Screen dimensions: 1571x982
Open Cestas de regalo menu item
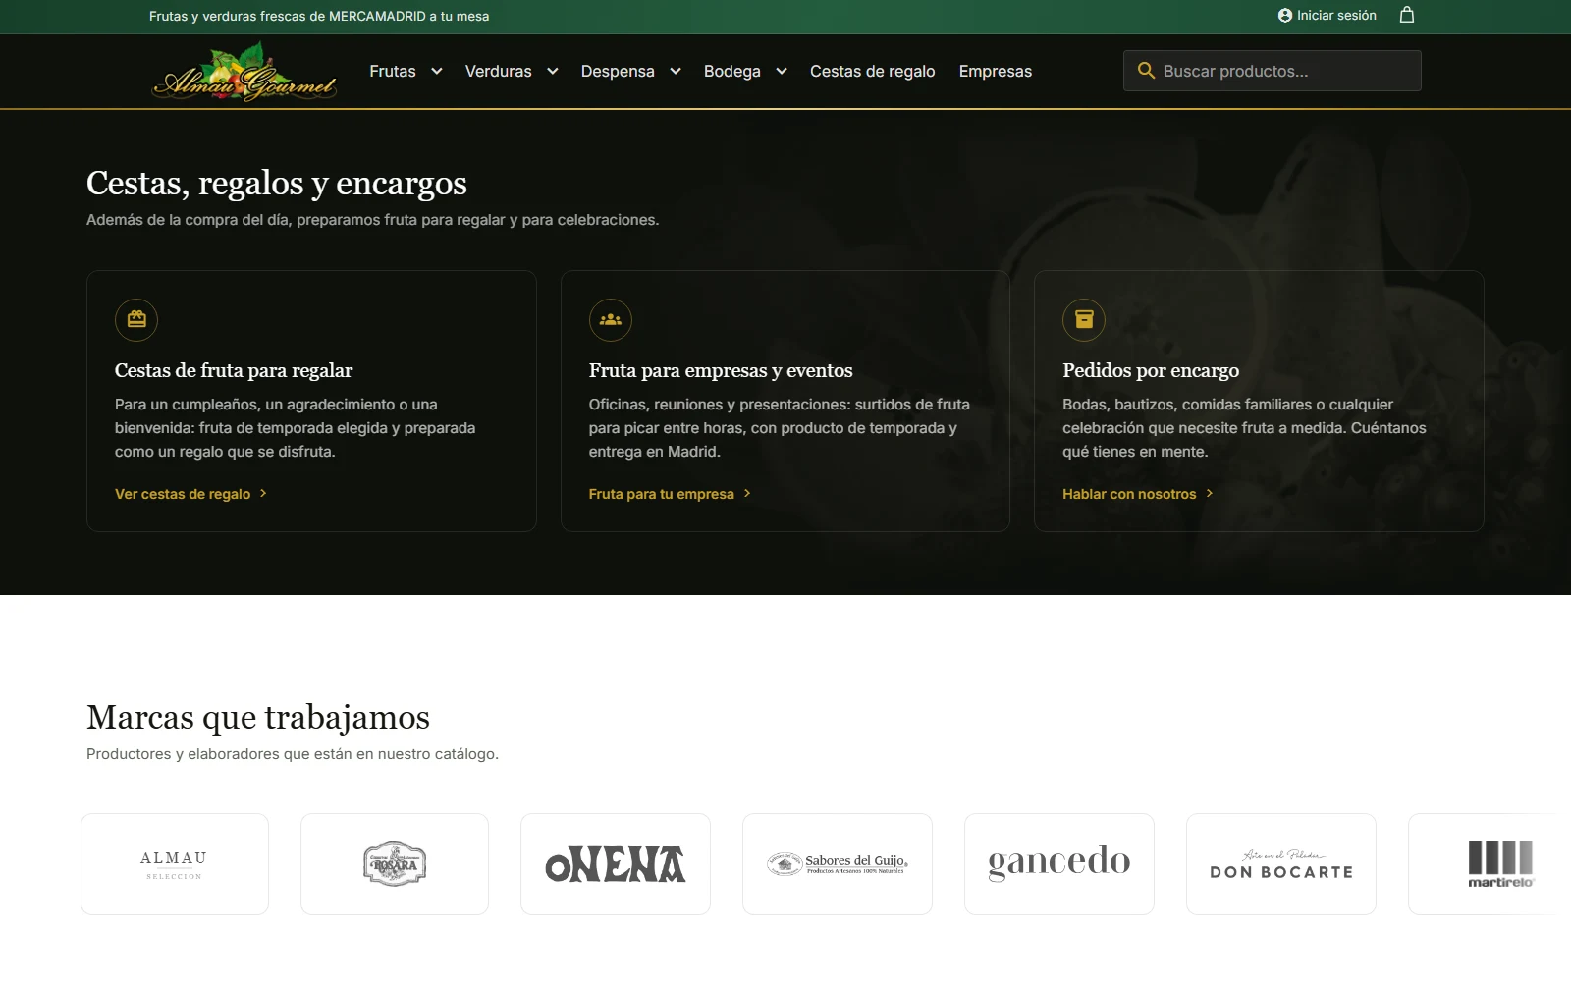click(x=872, y=71)
